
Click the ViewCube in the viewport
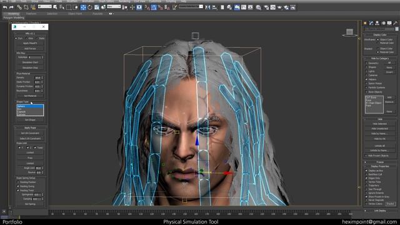pos(349,32)
